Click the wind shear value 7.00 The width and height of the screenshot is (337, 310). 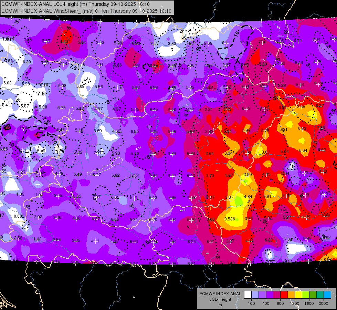[262, 42]
